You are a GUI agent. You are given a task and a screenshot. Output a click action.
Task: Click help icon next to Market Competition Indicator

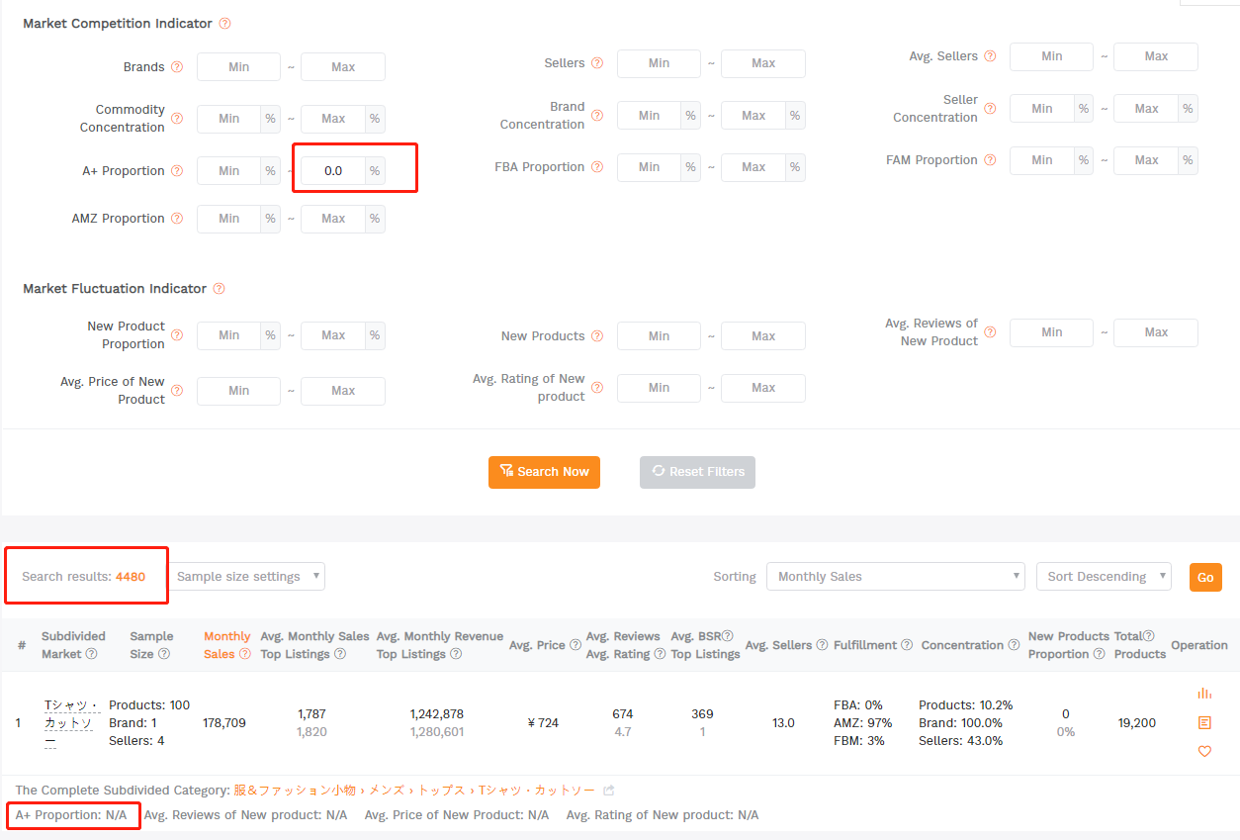(x=224, y=24)
